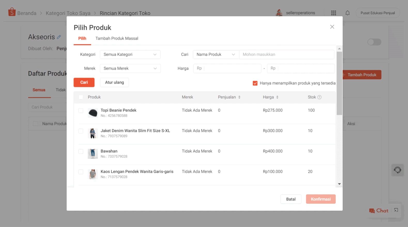The image size is (408, 227).
Task: Open the customer support headset icon
Action: point(397,170)
